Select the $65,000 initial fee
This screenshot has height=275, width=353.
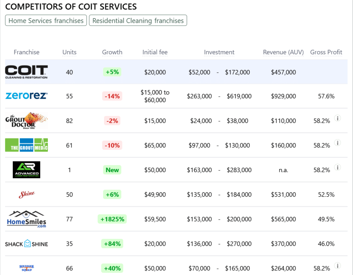click(x=155, y=145)
